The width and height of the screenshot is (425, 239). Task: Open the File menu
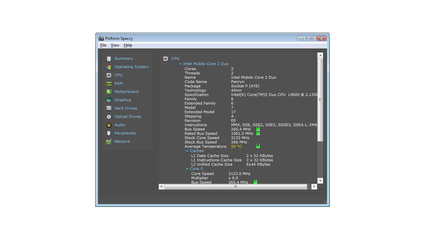103,45
